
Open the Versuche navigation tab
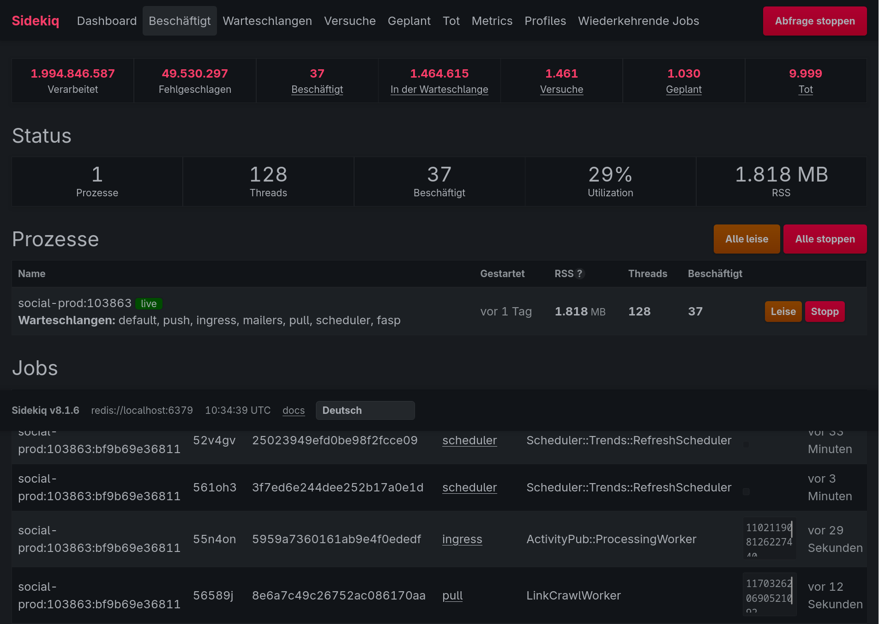350,21
